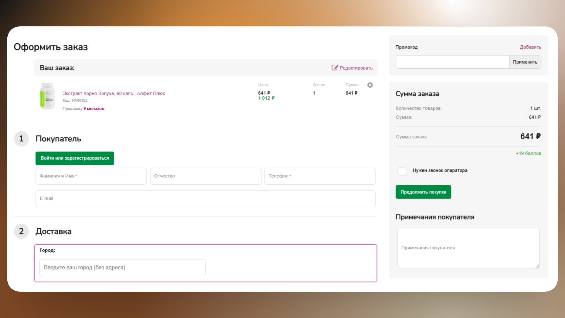Open seller link 9 монахов
Image resolution: width=565 pixels, height=318 pixels.
(94, 109)
